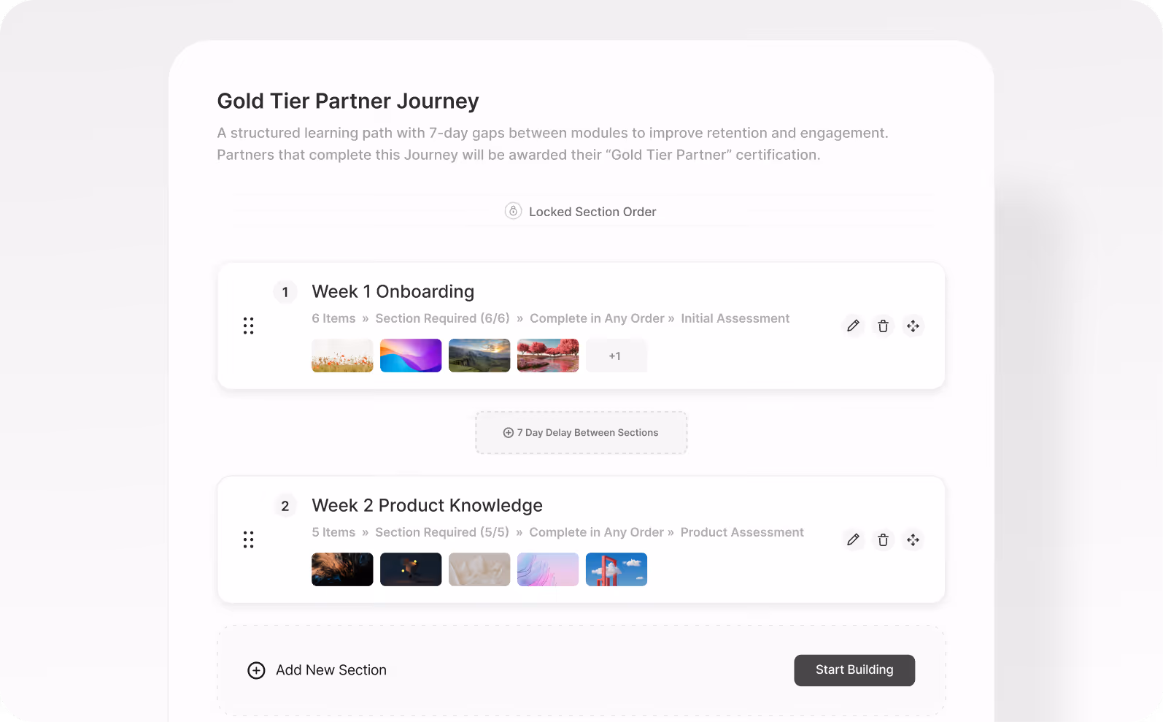Open the mountain sunset thumbnail in Week 1
This screenshot has width=1163, height=722.
[479, 356]
